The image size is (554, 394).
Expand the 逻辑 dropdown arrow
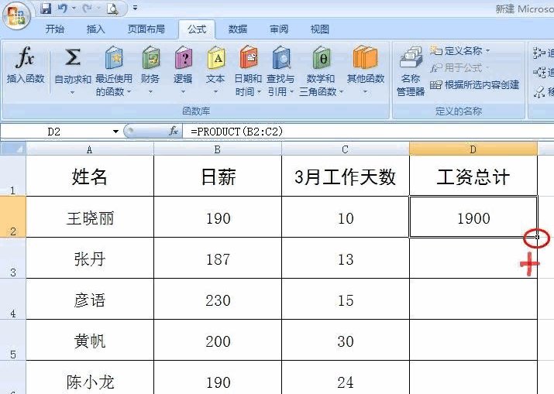tap(183, 92)
